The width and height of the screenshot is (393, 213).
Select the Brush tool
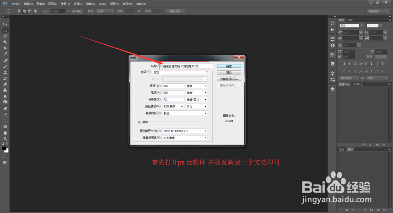pyautogui.click(x=5, y=66)
